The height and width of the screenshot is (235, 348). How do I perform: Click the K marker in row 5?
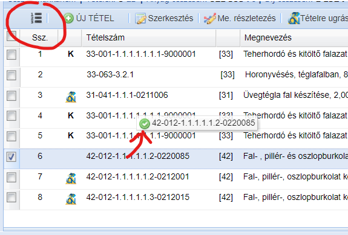pyautogui.click(x=71, y=135)
